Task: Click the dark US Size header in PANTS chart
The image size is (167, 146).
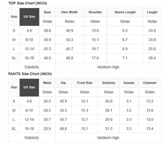Action: [x=30, y=87]
